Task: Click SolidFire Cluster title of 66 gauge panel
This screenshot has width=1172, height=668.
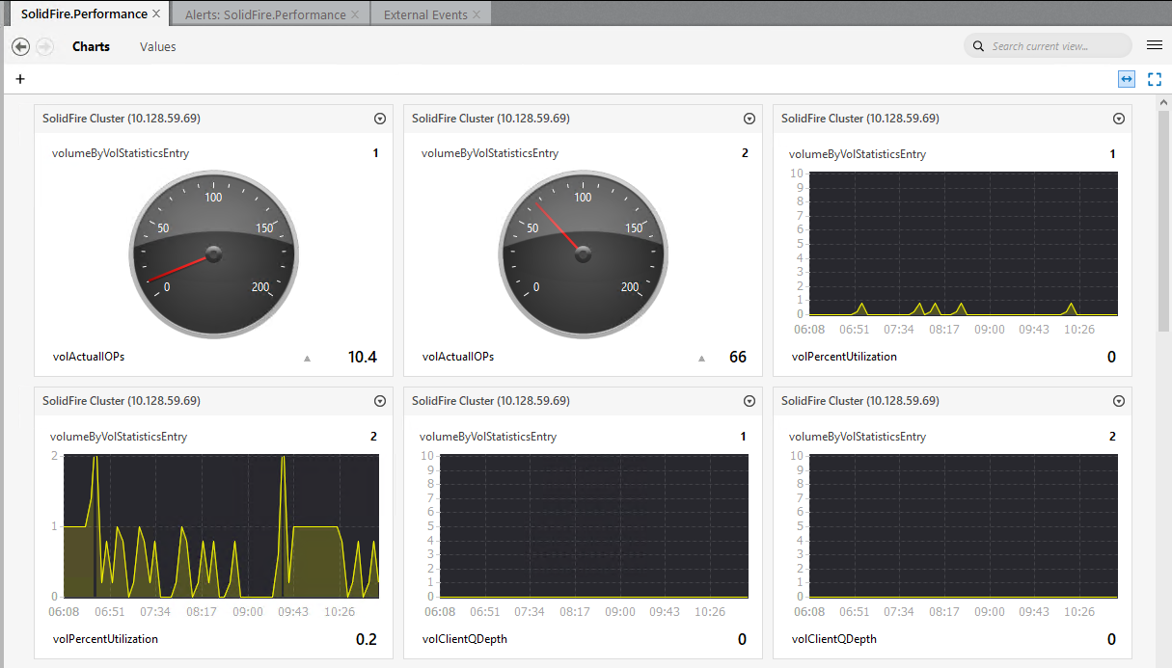Action: [x=491, y=119]
